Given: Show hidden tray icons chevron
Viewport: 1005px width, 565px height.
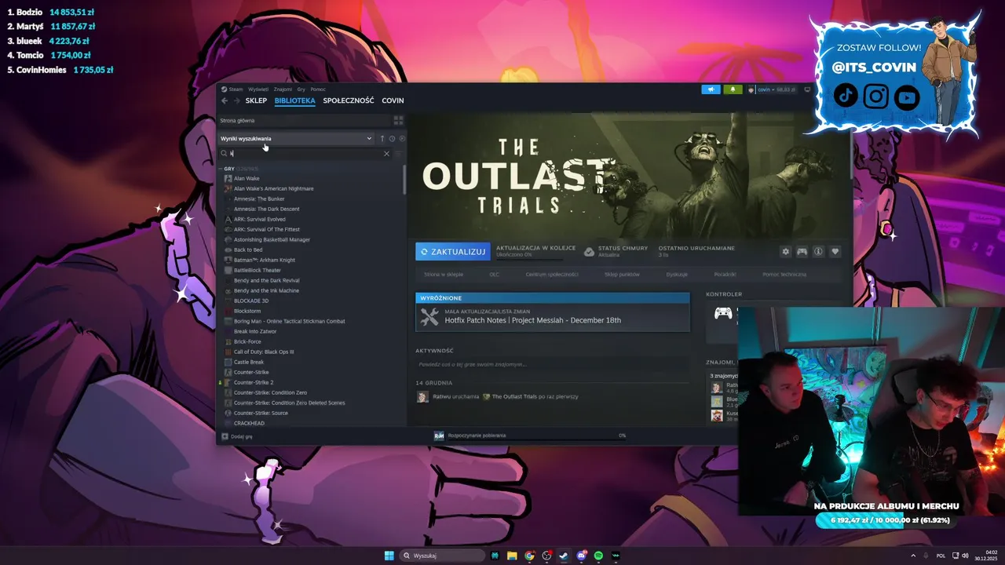Looking at the screenshot, I should pyautogui.click(x=913, y=556).
